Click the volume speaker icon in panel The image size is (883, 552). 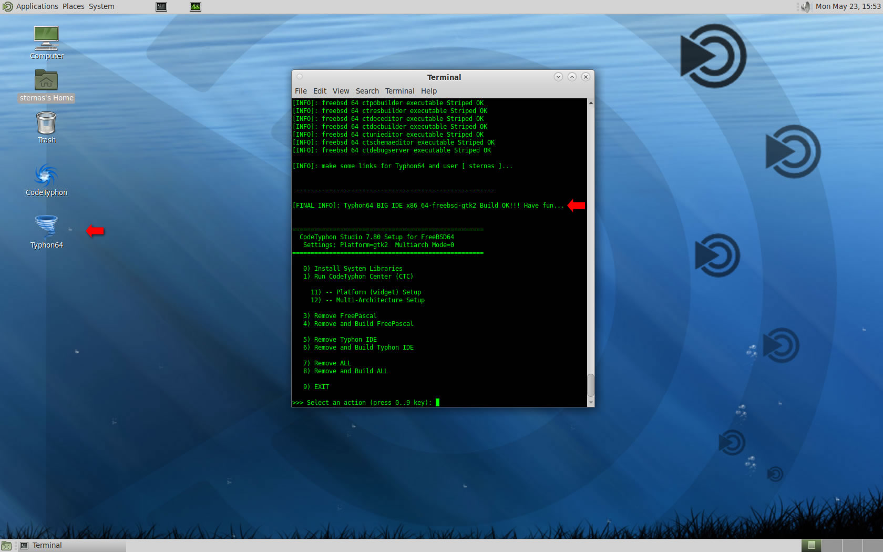[x=805, y=7]
